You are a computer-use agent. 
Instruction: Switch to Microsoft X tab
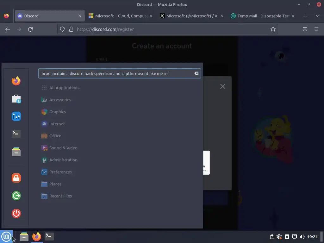pos(191,16)
